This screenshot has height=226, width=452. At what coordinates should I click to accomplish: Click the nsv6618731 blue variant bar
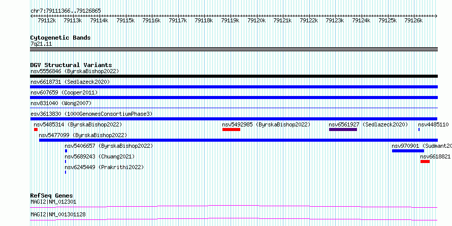[234, 87]
